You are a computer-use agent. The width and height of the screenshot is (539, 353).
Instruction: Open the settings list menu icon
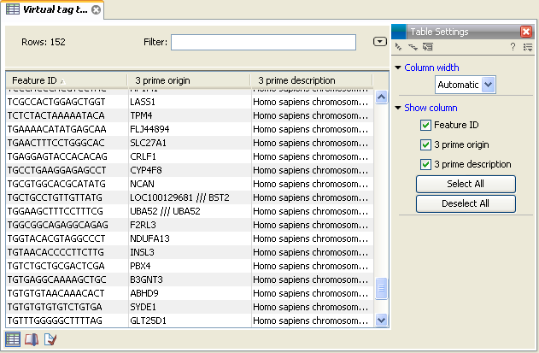pos(528,47)
